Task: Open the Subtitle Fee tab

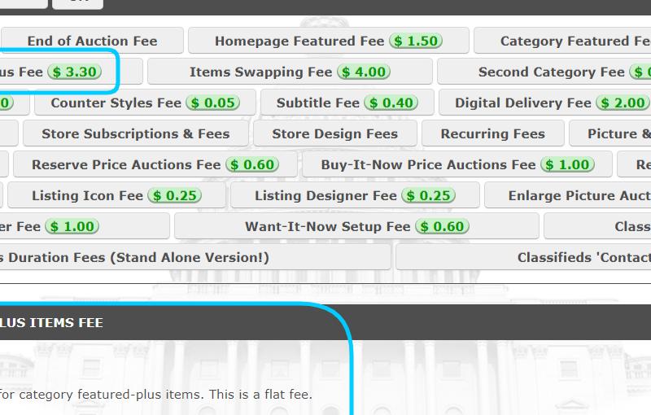Action: click(x=347, y=103)
